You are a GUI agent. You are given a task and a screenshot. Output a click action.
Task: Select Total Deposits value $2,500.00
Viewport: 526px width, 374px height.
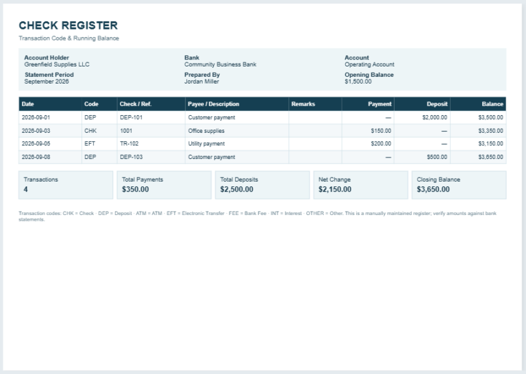236,189
